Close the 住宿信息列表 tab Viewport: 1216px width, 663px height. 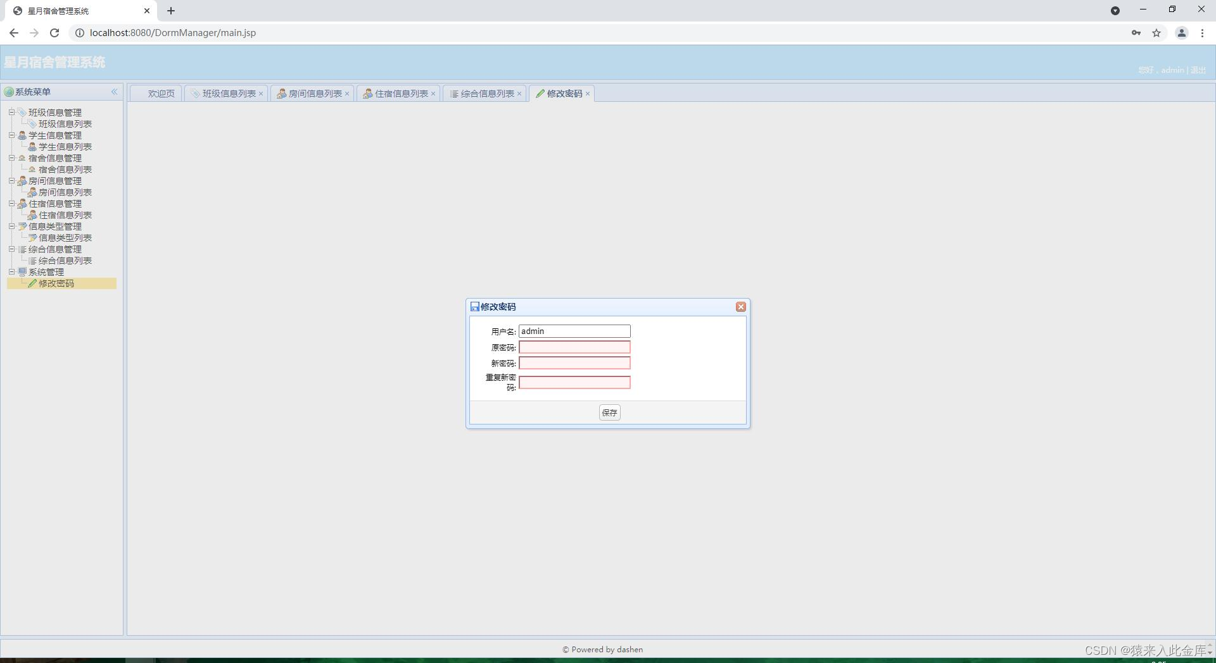[x=433, y=94]
